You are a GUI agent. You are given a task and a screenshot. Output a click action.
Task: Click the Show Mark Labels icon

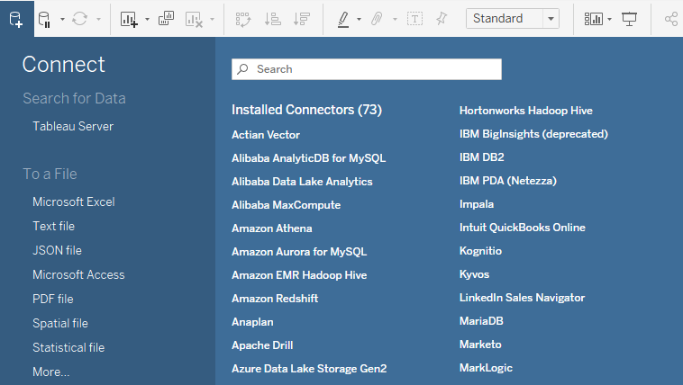[x=414, y=19]
